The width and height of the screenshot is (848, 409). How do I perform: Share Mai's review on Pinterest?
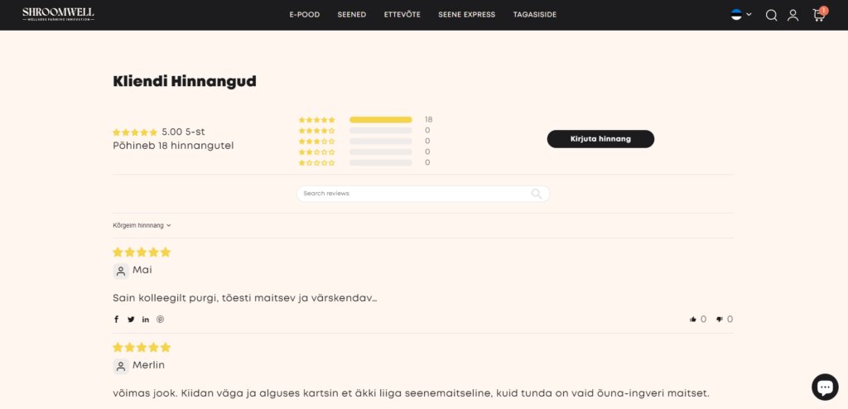tap(161, 320)
